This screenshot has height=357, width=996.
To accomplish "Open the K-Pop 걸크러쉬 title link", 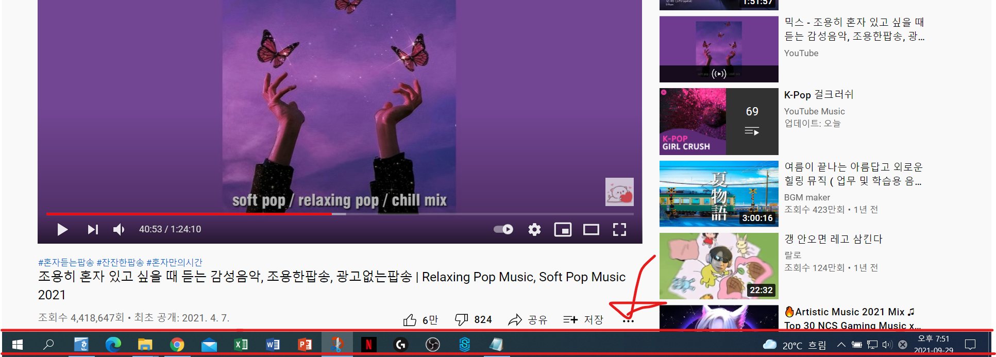I will (819, 95).
